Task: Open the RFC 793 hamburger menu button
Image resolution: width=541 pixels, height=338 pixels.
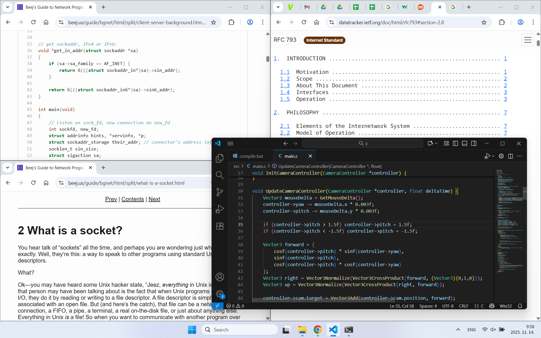Action: (528, 40)
